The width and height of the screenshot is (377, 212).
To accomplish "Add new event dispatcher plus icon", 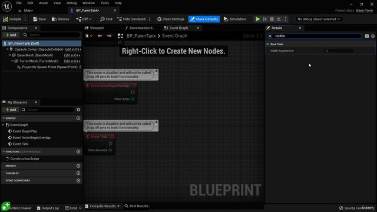I will point(78,181).
